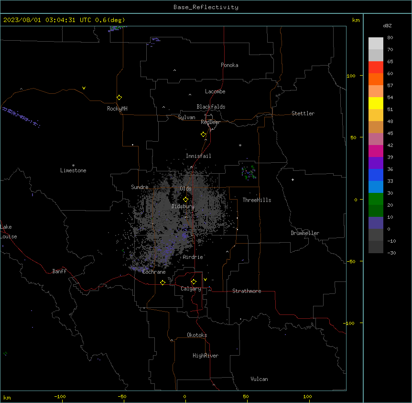Click the Stettler city label
The image size is (412, 403).
tap(303, 113)
